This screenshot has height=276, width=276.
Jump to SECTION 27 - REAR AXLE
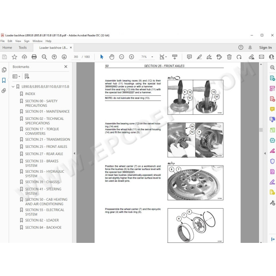44,154
